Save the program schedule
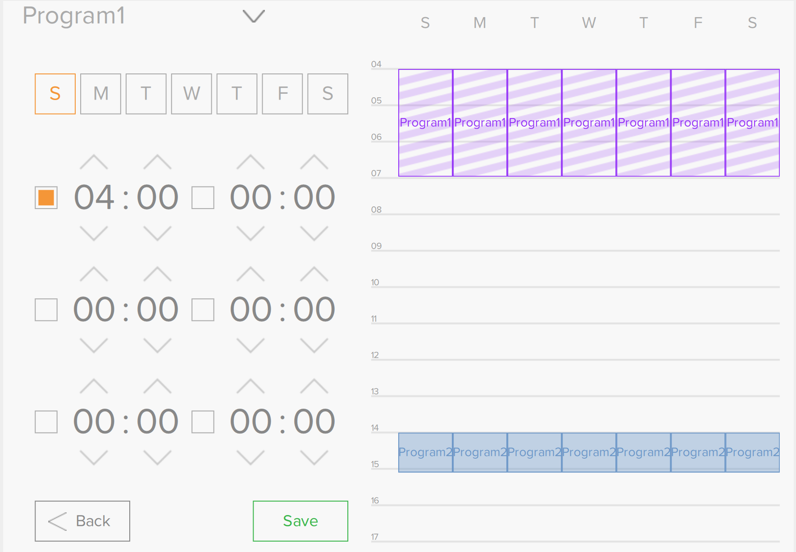Screen dimensions: 796x552 (x=300, y=521)
